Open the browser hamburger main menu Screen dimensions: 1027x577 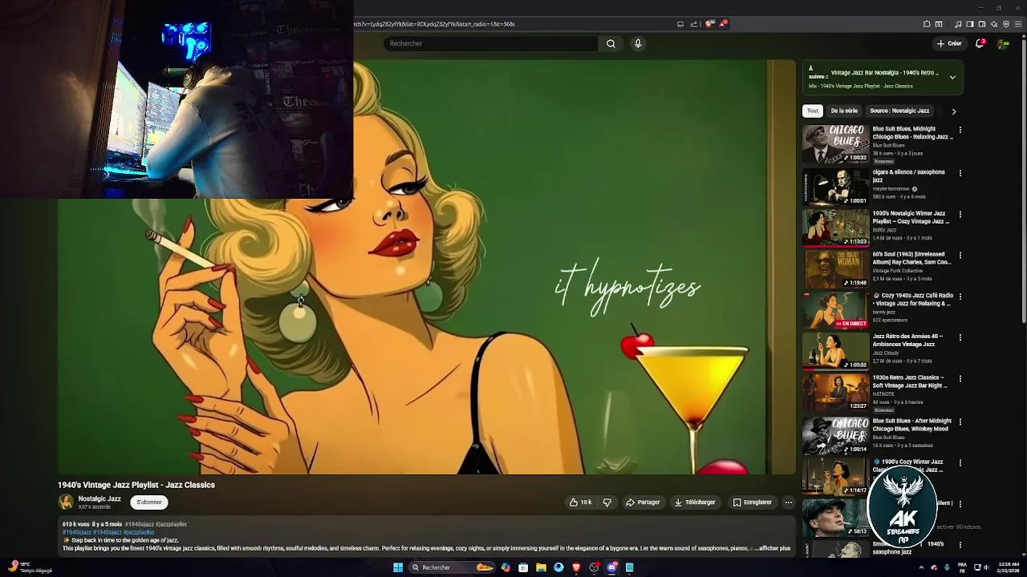1019,24
